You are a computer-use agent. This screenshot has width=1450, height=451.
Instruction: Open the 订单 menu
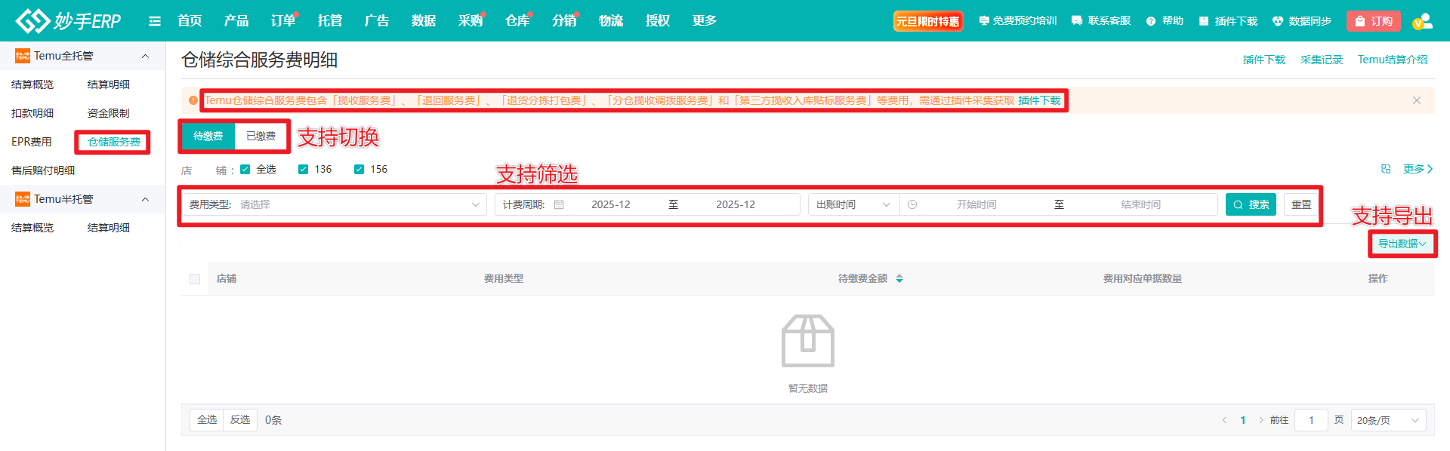283,21
